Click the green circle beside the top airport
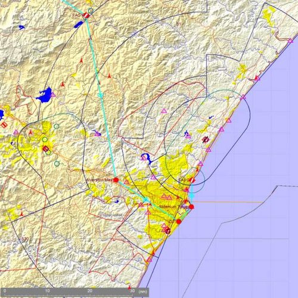Viewport: 298px width, 298px height. [91, 10]
